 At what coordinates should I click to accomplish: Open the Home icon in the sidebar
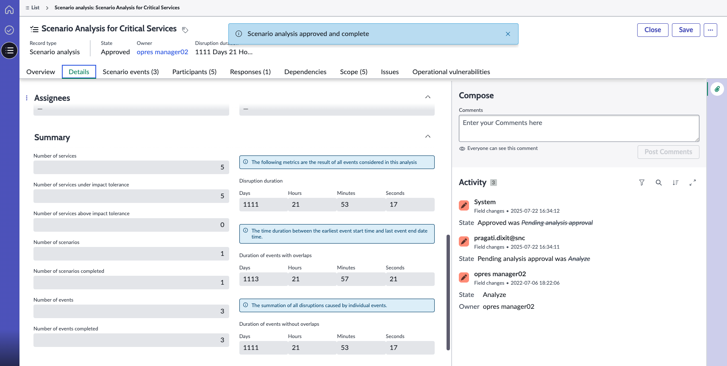[9, 10]
